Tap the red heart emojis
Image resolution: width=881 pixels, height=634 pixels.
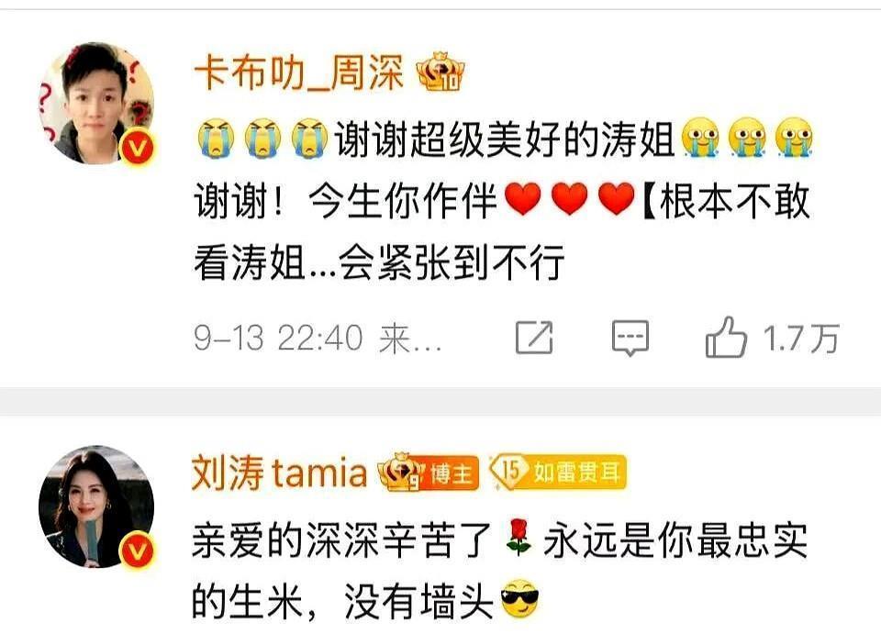[x=569, y=199]
